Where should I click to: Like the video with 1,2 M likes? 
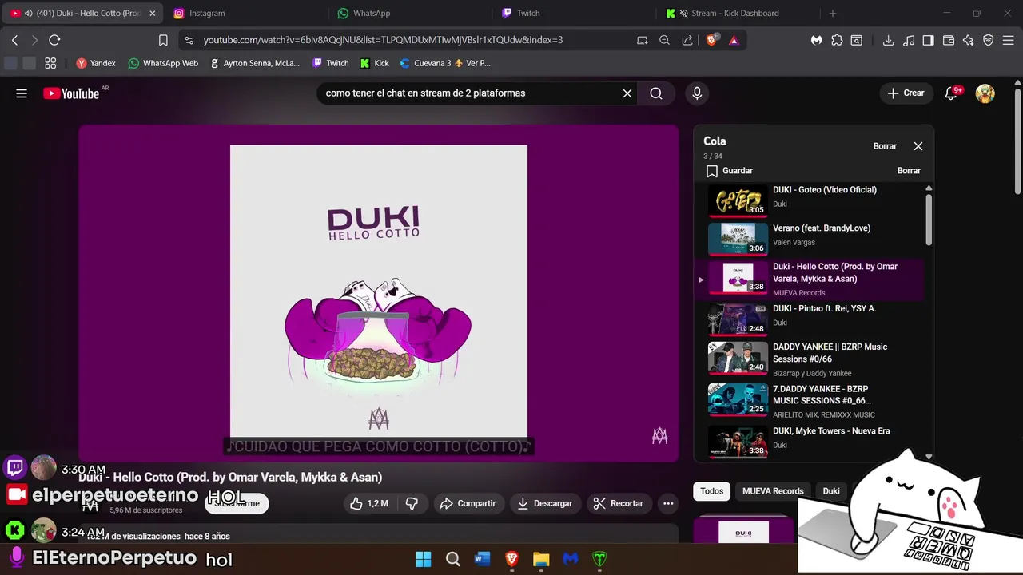pos(368,503)
